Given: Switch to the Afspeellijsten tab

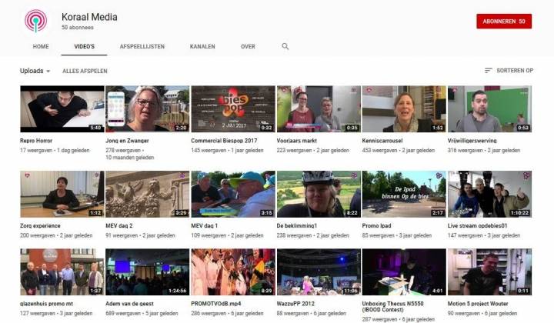Looking at the screenshot, I should point(142,46).
